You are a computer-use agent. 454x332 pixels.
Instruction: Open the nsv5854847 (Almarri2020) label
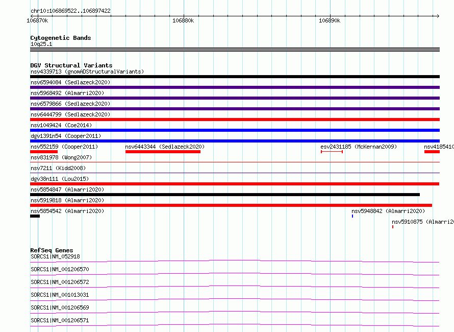pos(67,189)
